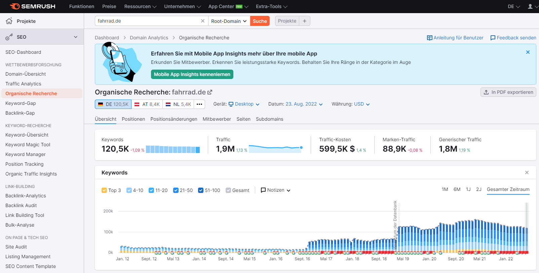Click the Notizen note icon
The width and height of the screenshot is (539, 273).
(x=263, y=190)
